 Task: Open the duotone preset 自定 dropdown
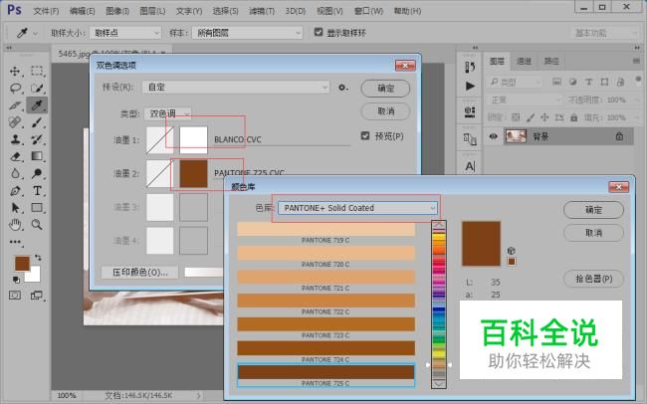(236, 88)
